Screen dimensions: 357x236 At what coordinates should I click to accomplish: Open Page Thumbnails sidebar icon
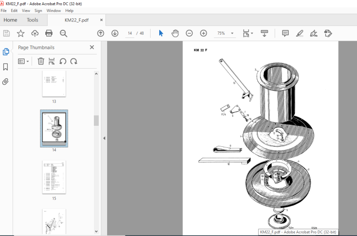point(5,52)
